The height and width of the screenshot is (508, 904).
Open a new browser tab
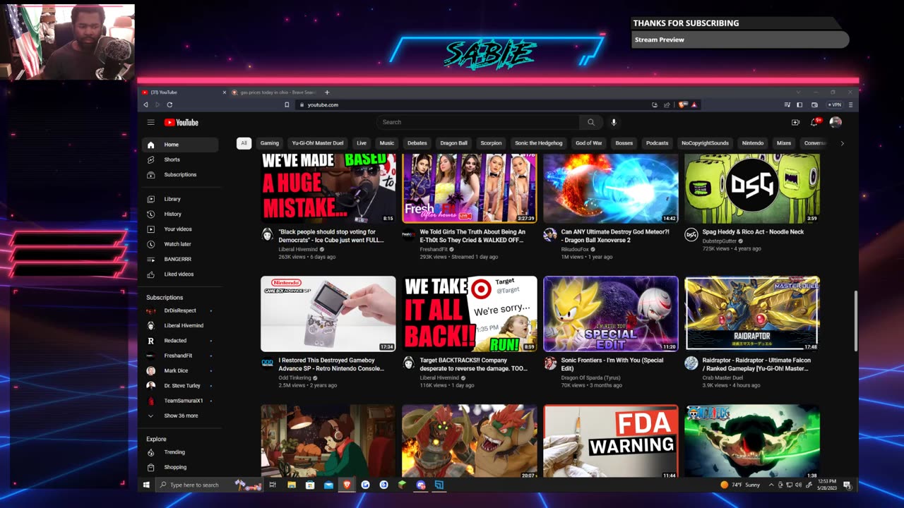327,92
